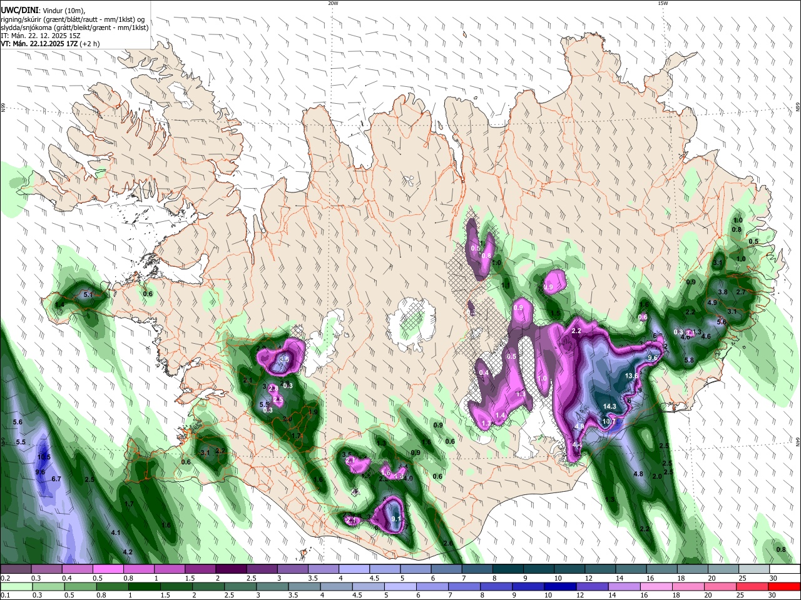The width and height of the screenshot is (801, 600).
Task: Click the 'slydda/snjókoma' legend description line
Action: (74, 27)
